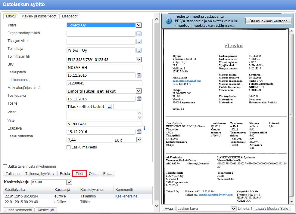Open the Organisaatioyksikkö lookup button
The image size is (296, 214).
pyautogui.click(x=139, y=34)
